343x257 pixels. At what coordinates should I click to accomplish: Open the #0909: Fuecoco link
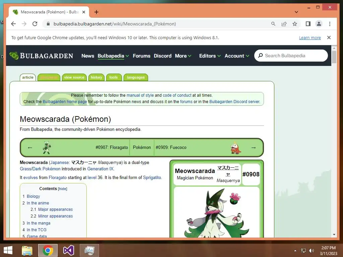(x=171, y=148)
